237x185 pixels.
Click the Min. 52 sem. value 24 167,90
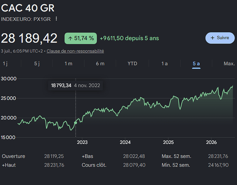[x=218, y=165]
